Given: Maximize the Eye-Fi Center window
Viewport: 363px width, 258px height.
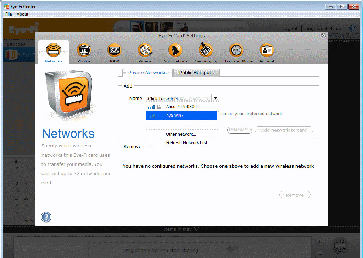Looking at the screenshot, I should coord(342,7).
